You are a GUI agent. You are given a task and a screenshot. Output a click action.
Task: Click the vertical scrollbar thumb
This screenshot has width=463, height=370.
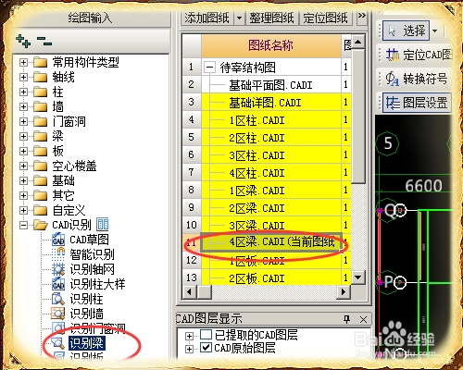coord(358,116)
